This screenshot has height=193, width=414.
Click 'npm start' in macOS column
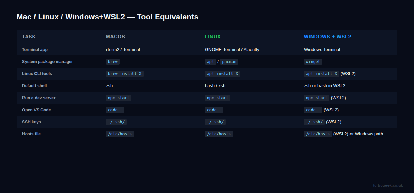[x=119, y=98]
